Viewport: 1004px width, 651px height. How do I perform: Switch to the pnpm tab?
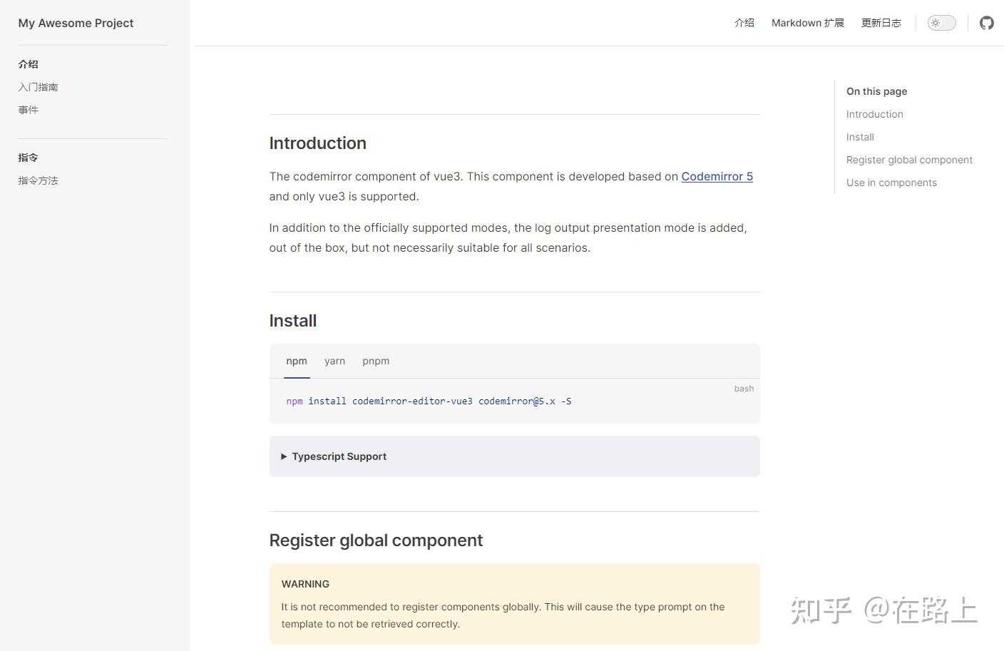tap(376, 361)
